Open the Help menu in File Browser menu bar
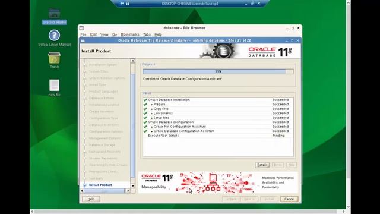The height and width of the screenshot is (214, 380). [x=158, y=34]
